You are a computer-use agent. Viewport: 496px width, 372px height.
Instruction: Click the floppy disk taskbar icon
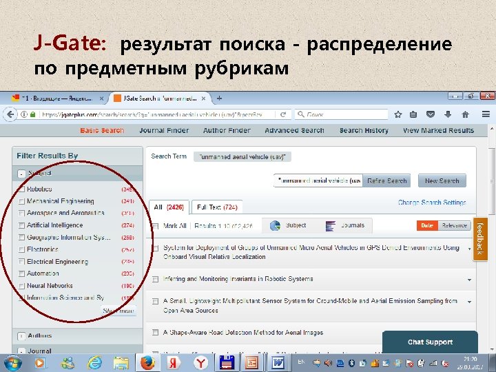[227, 363]
